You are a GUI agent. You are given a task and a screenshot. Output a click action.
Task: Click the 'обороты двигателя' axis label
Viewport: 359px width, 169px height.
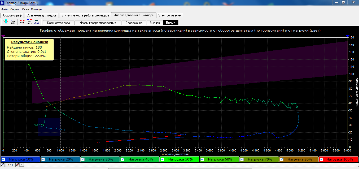tap(175, 154)
